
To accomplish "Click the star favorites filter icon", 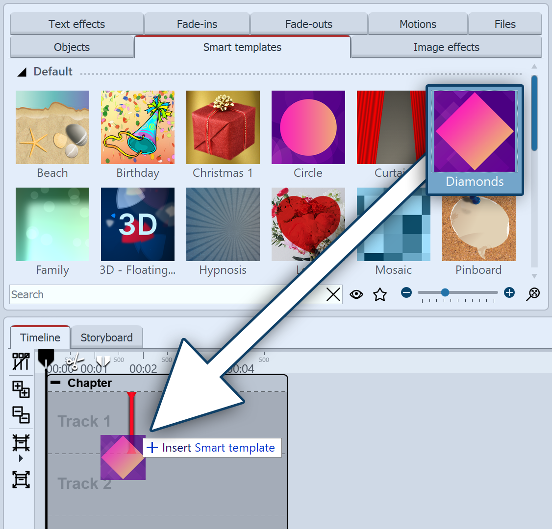I will click(380, 294).
